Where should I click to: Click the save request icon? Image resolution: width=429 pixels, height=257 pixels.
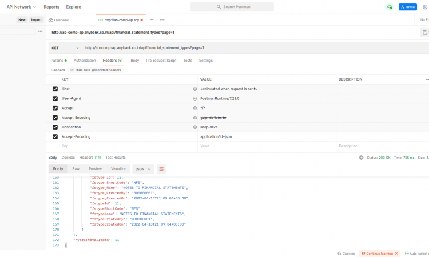(424, 33)
